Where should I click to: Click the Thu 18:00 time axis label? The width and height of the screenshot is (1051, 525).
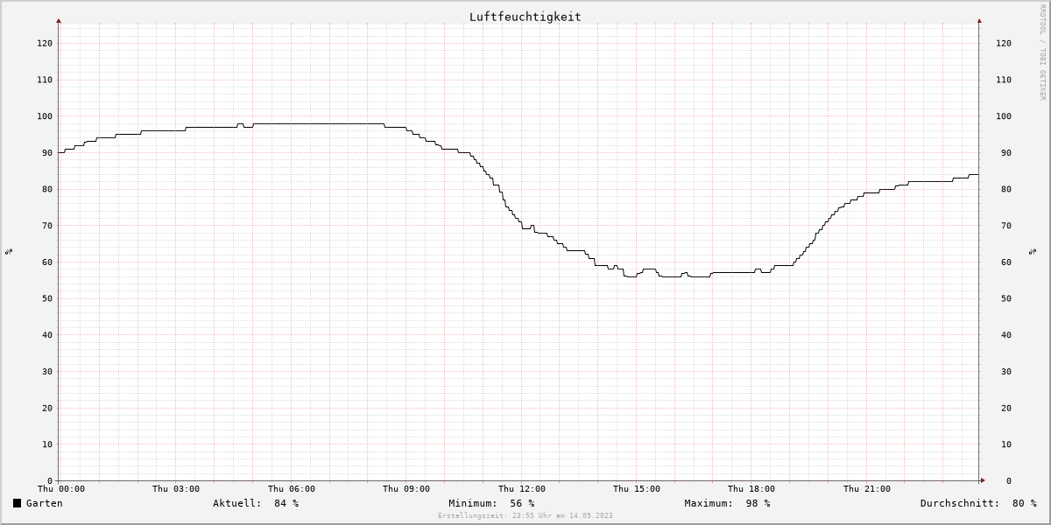point(751,489)
